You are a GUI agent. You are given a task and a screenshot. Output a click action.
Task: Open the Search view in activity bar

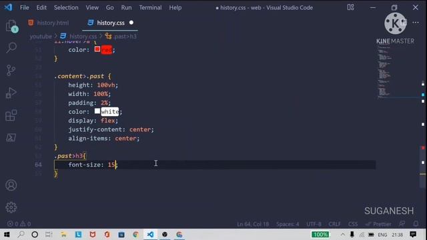tap(11, 47)
